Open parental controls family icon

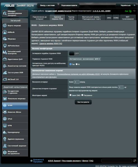pyautogui.click(x=5, y=52)
